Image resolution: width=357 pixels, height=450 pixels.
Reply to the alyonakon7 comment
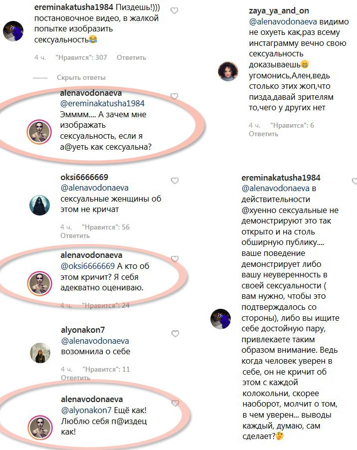tap(76, 378)
